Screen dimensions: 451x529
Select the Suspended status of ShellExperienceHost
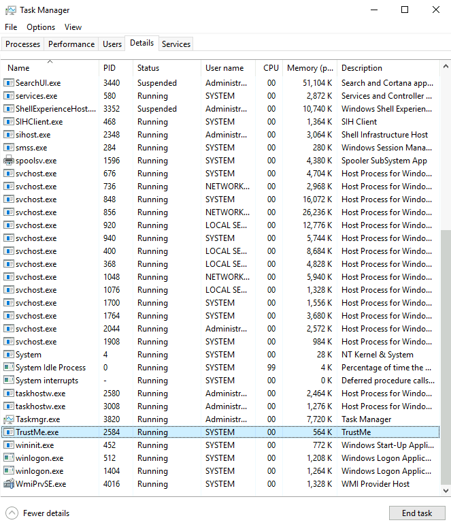[157, 109]
